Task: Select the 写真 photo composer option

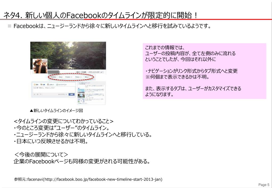Action: (43, 84)
